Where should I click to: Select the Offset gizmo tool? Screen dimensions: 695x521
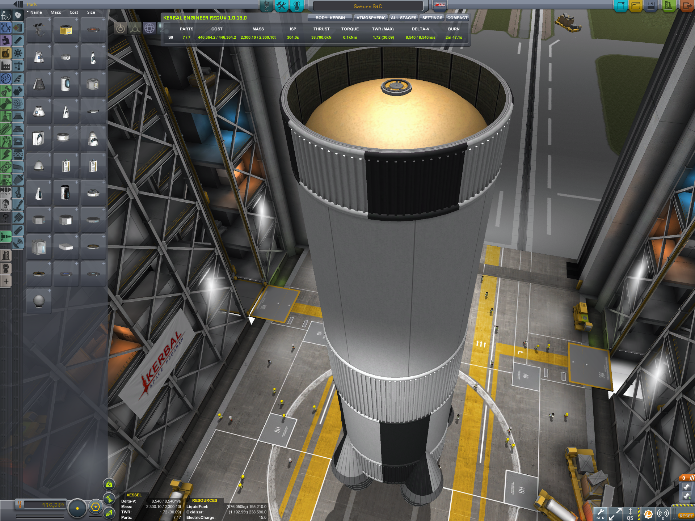click(x=135, y=28)
